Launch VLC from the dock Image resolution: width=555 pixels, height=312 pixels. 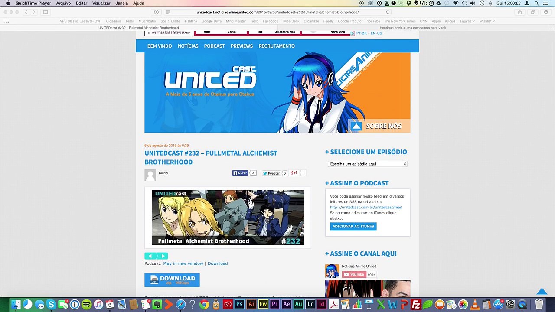point(475,305)
